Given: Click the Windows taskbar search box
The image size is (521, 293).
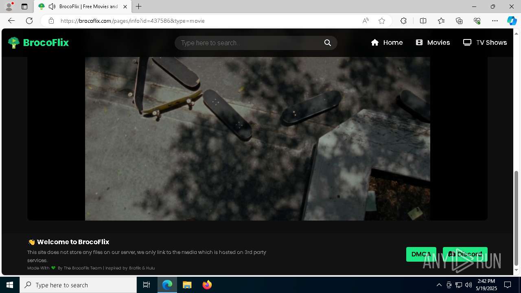Looking at the screenshot, I should 78,285.
